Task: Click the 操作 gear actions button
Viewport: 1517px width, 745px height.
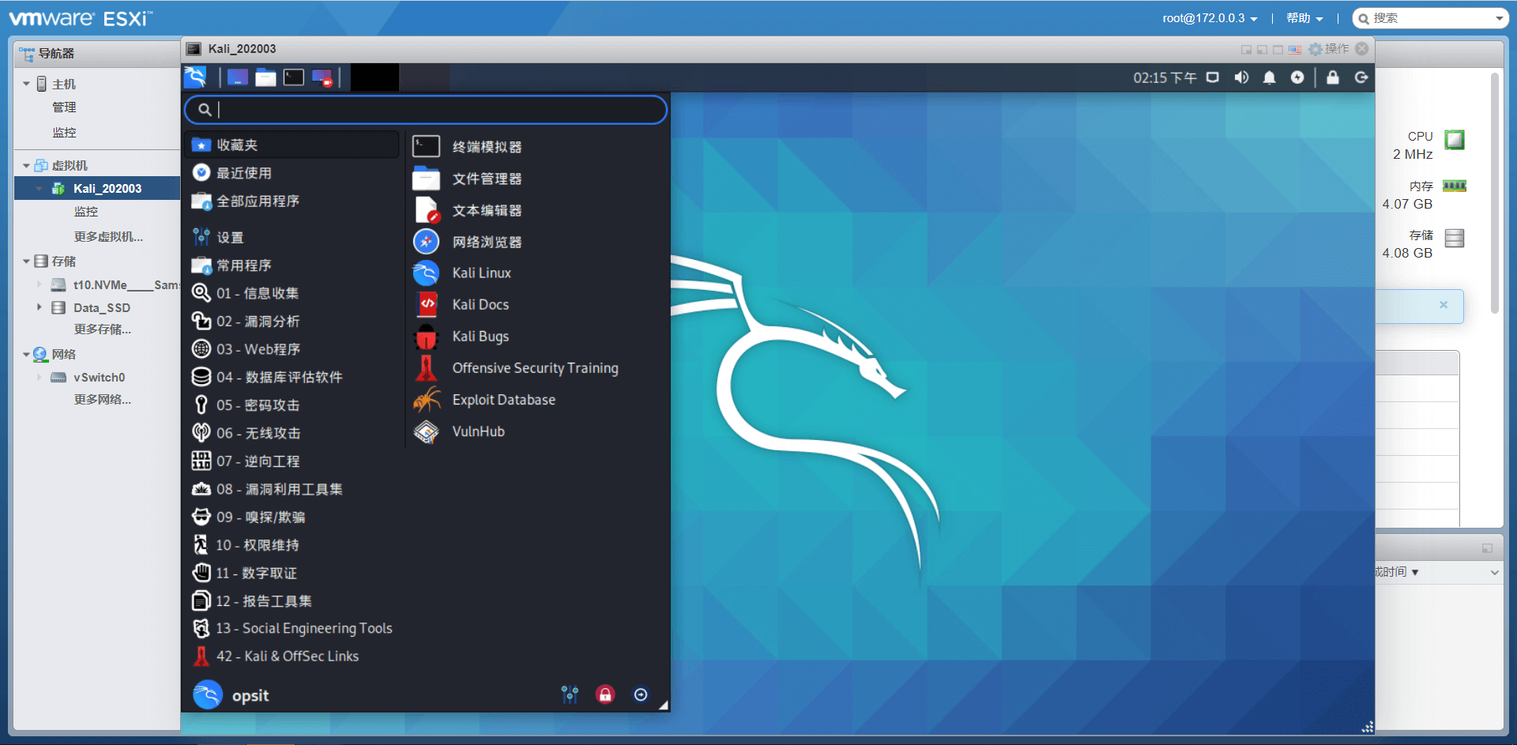Action: click(1329, 49)
